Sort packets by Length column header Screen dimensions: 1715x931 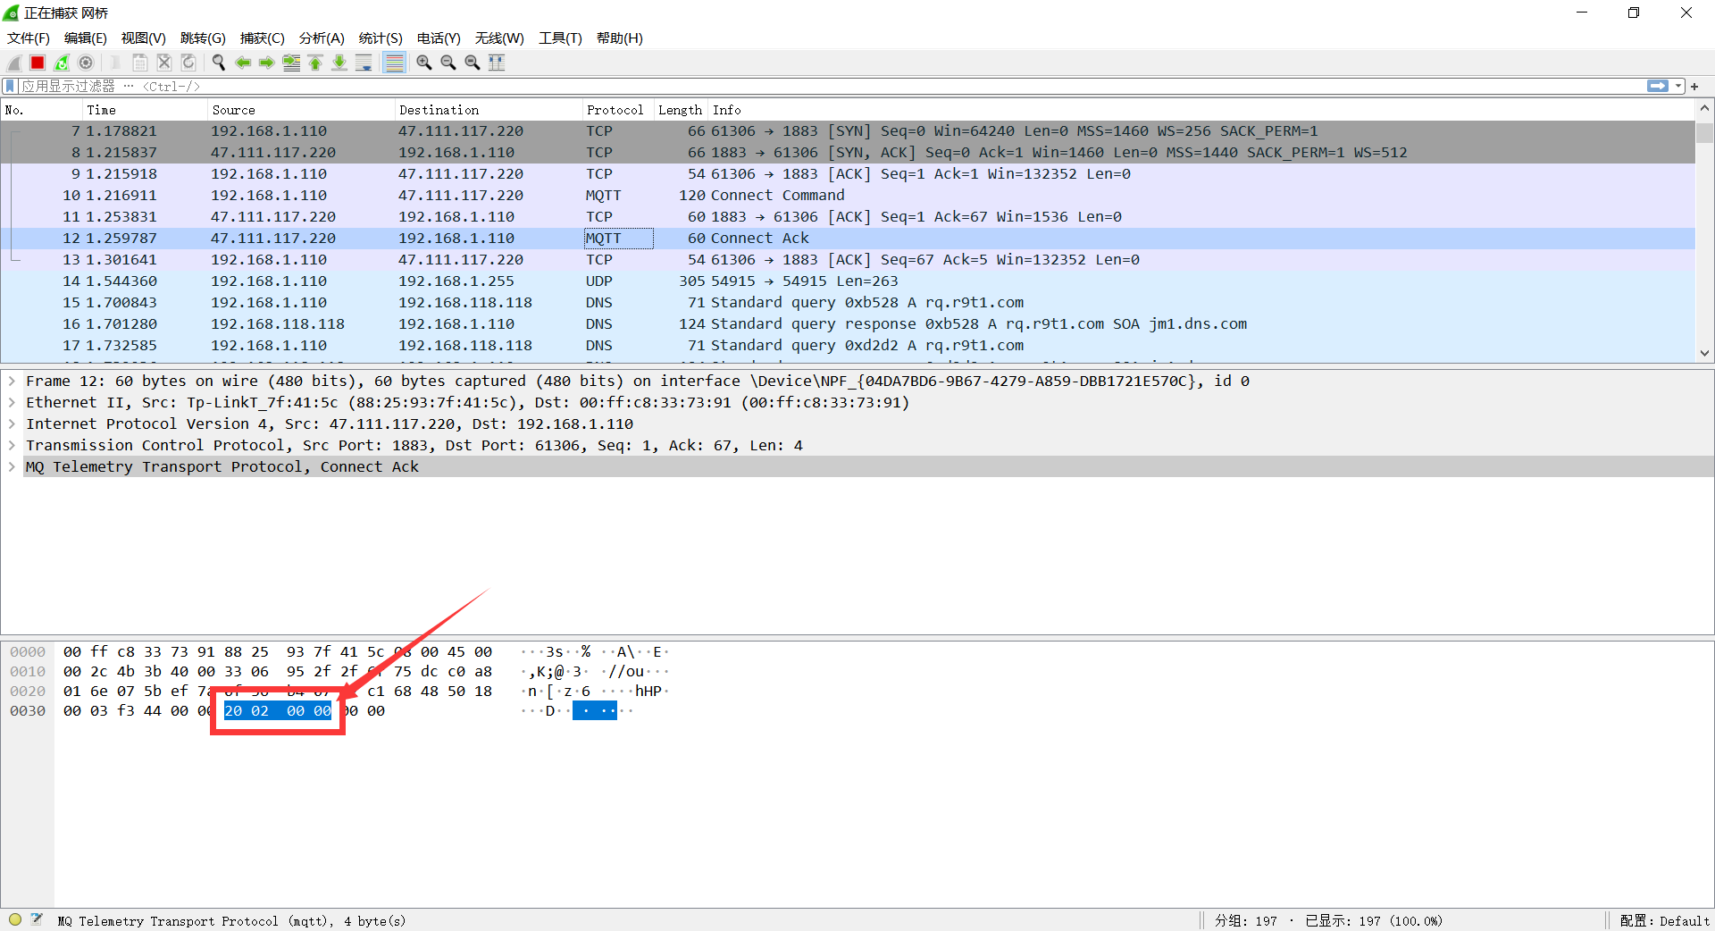tap(681, 110)
